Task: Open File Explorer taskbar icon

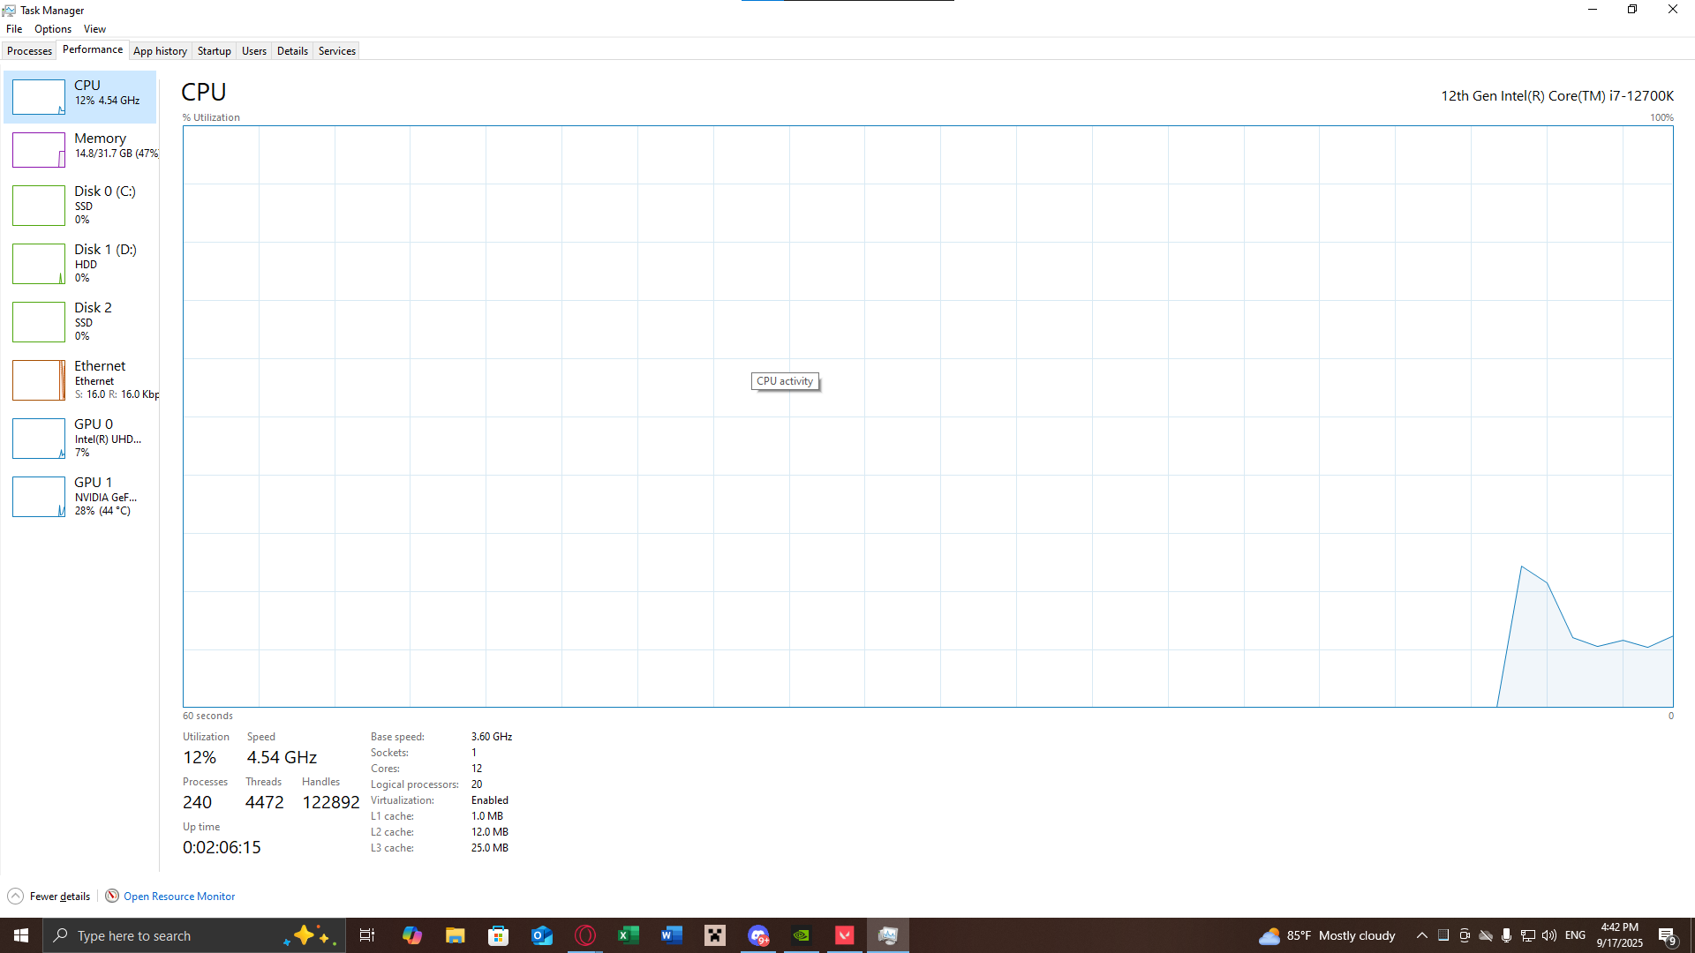Action: pos(455,935)
